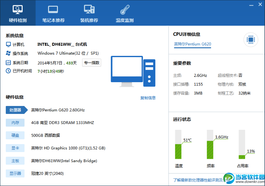
Task: Select the 硬盘 hardware category
Action: coord(15,135)
